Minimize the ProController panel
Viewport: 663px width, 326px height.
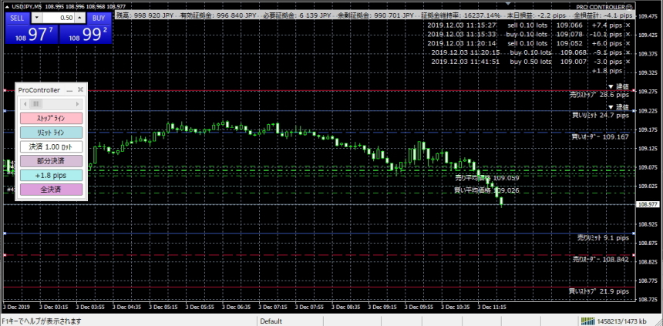69,90
